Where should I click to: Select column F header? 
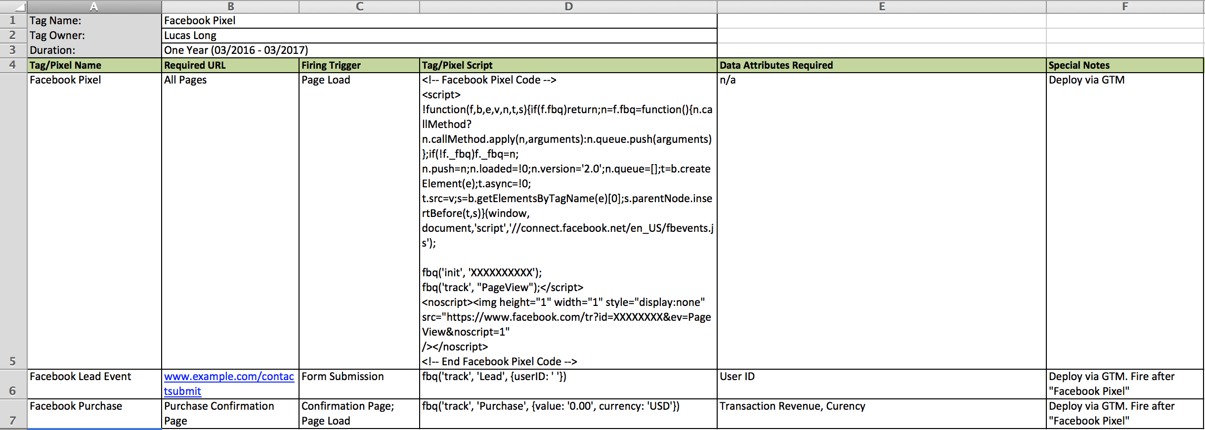click(1125, 6)
